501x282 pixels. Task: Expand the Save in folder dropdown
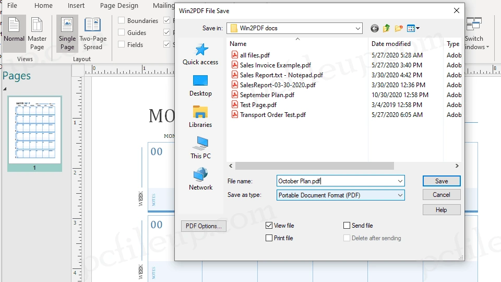(x=357, y=28)
